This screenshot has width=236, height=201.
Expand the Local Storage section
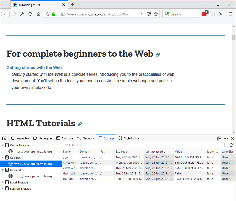tap(2, 182)
